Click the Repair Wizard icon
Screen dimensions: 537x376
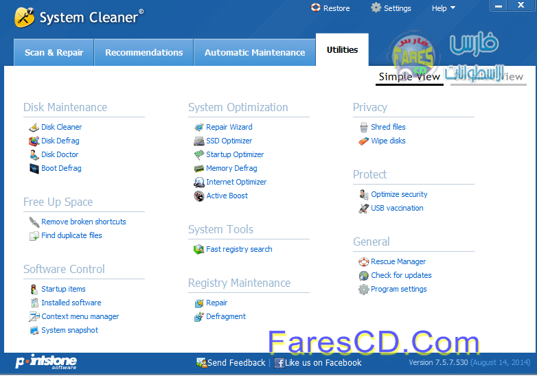click(199, 127)
